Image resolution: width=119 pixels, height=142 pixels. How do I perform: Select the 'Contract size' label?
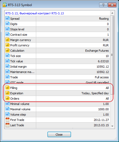point(19,35)
